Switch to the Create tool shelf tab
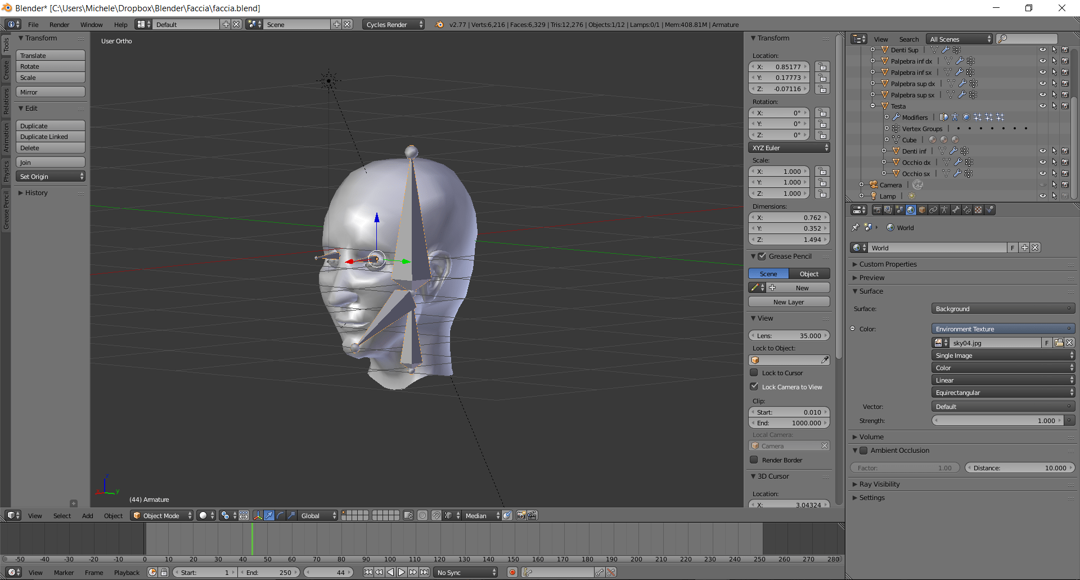Screen dimensions: 1080x580 pyautogui.click(x=6, y=70)
